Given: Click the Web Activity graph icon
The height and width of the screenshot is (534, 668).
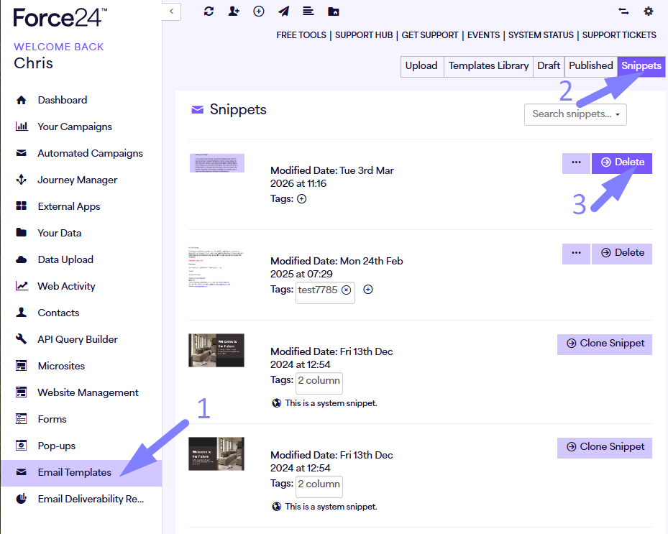Looking at the screenshot, I should (x=22, y=286).
